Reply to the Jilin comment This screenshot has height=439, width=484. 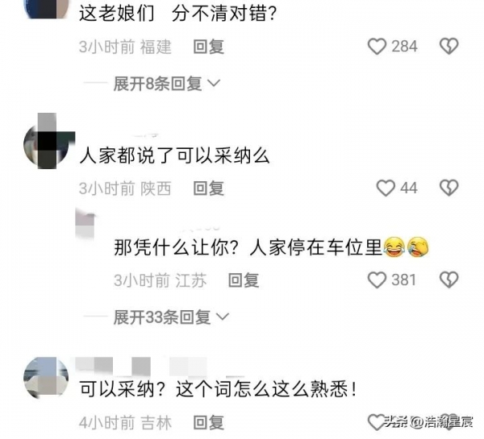[209, 422]
